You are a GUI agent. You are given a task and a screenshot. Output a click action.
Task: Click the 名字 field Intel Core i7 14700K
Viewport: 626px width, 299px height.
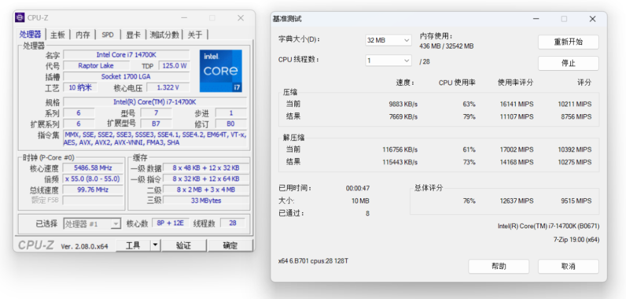coord(126,54)
